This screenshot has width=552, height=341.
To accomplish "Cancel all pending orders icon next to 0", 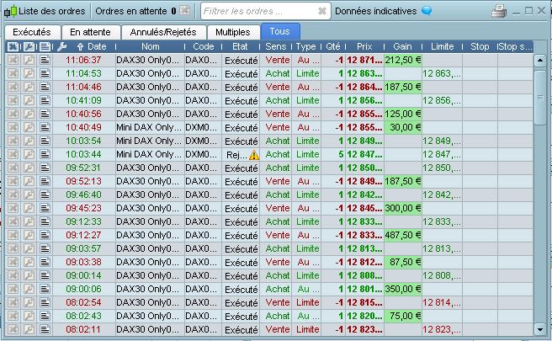I will (185, 11).
